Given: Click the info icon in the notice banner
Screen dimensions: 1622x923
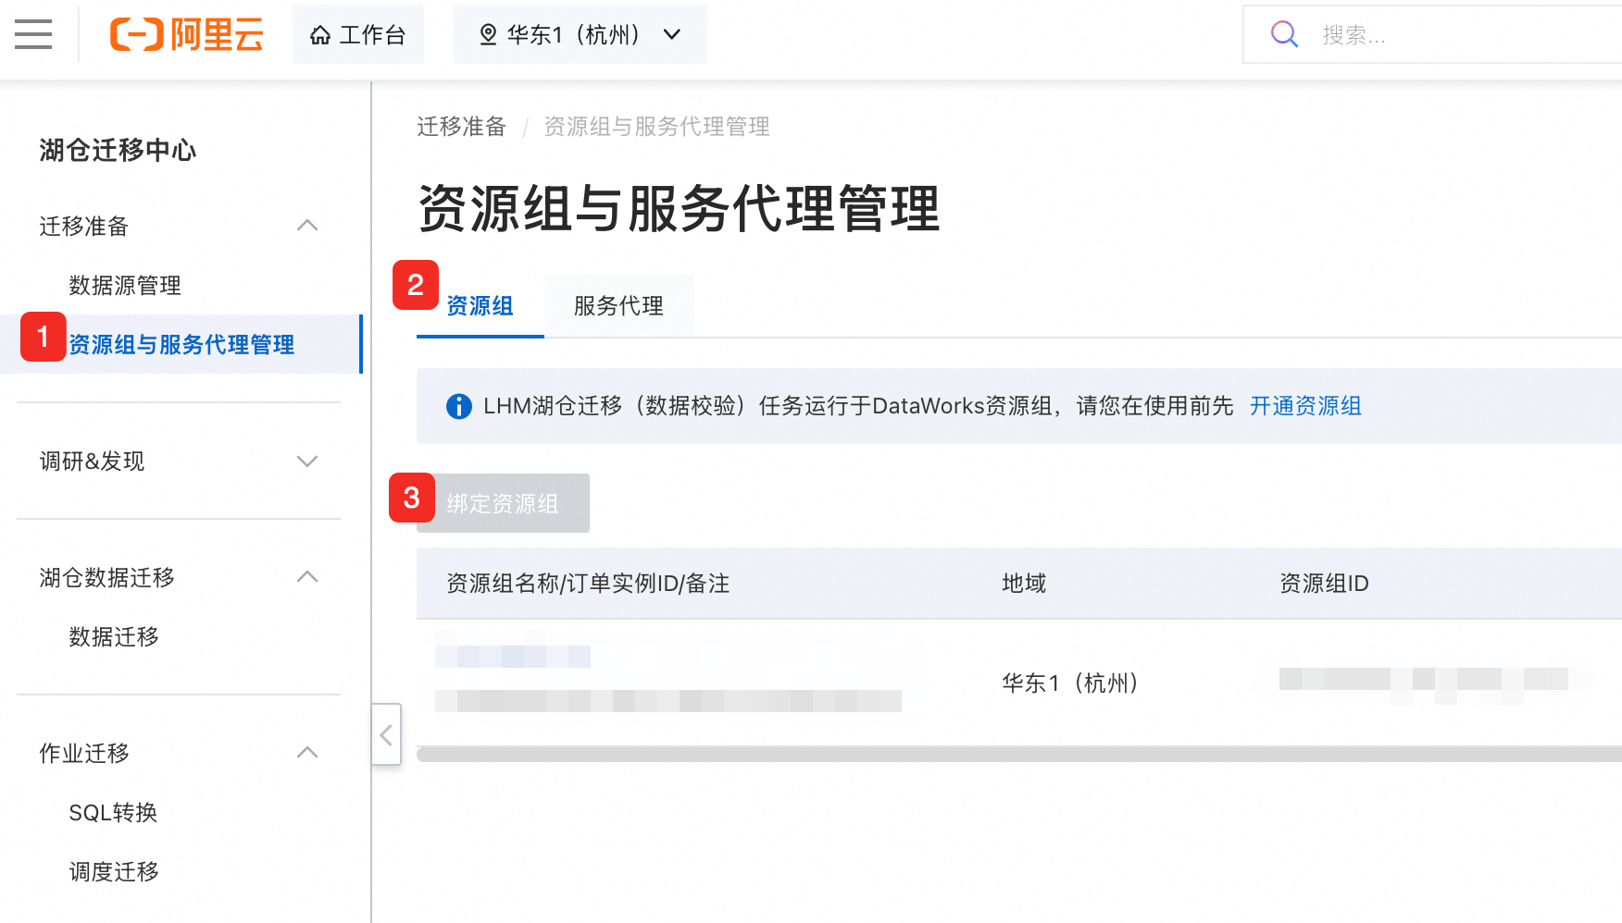Looking at the screenshot, I should pos(458,406).
